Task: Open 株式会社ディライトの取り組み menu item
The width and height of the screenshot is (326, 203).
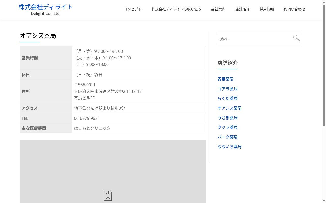Action: 176,9
